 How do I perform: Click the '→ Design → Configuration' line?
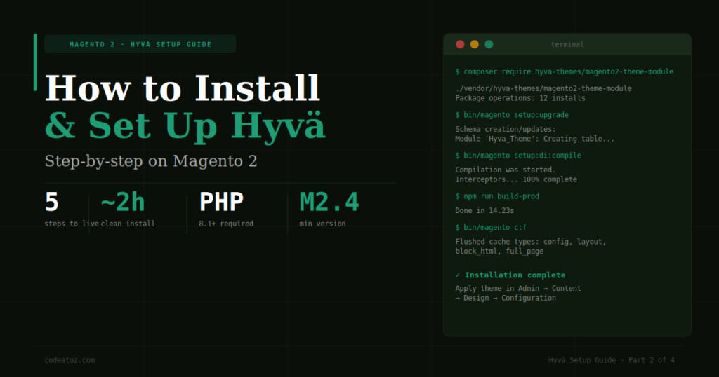click(506, 298)
